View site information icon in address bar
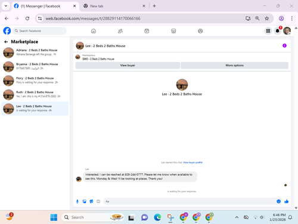Image resolution: width=298 pixels, height=224 pixels. click(x=40, y=19)
